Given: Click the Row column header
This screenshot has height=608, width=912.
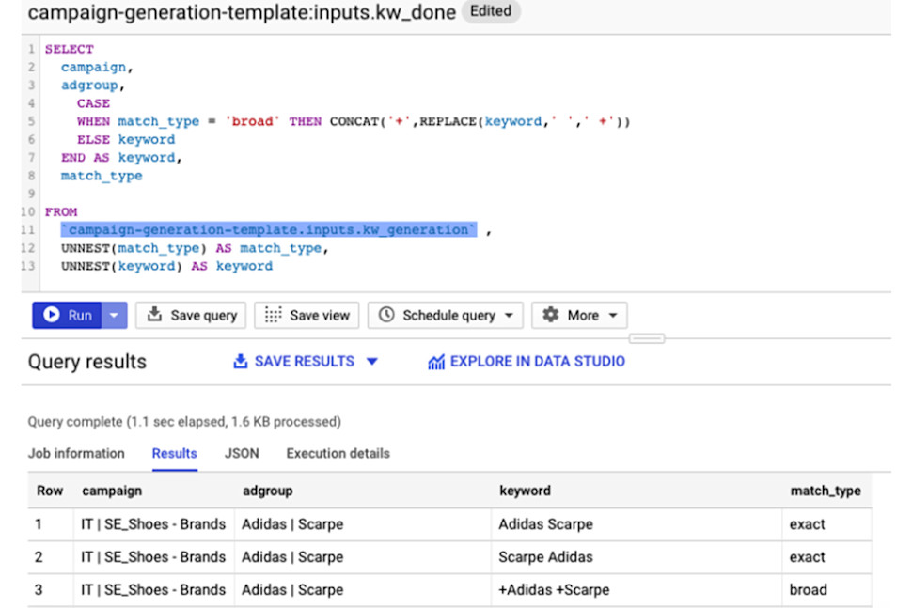Looking at the screenshot, I should point(50,491).
